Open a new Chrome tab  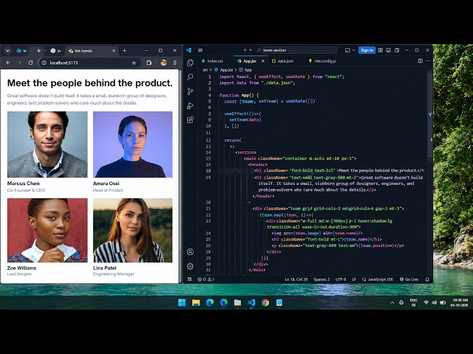pyautogui.click(x=124, y=51)
